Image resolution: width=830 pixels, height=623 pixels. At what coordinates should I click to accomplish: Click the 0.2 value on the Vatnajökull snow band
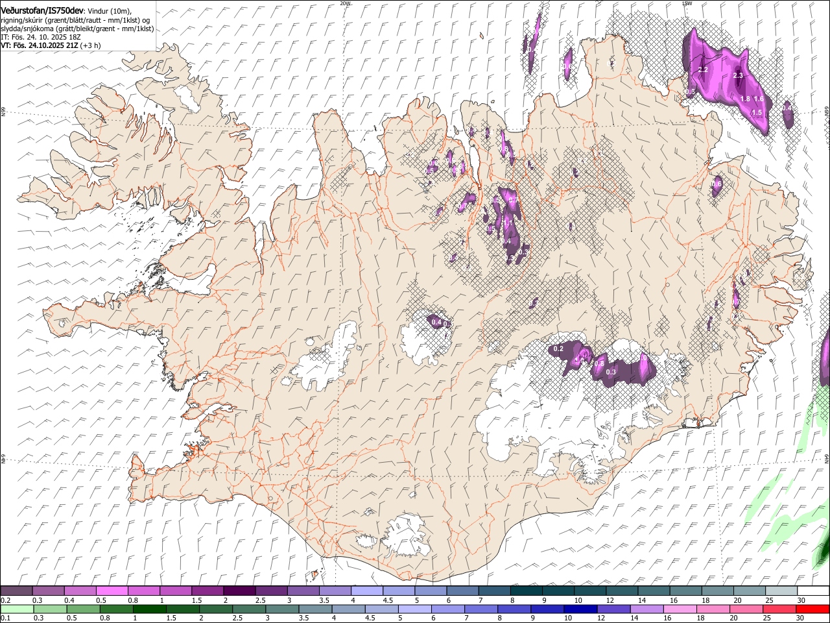pyautogui.click(x=559, y=349)
